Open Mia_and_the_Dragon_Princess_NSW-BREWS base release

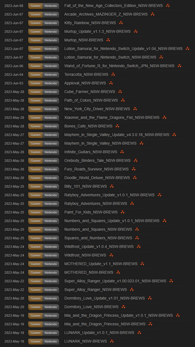pyautogui.click(x=105, y=324)
